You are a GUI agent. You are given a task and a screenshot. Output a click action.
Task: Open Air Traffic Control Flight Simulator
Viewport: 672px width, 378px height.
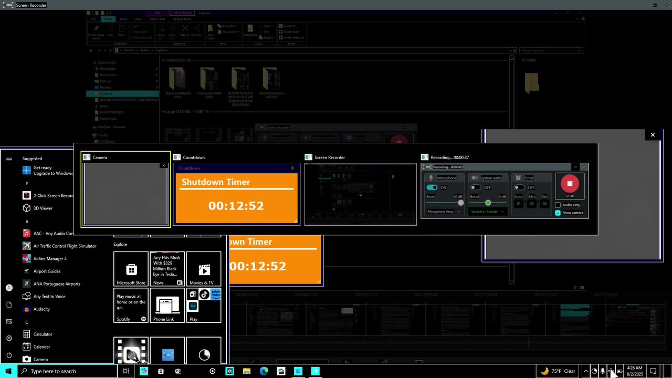click(60, 246)
